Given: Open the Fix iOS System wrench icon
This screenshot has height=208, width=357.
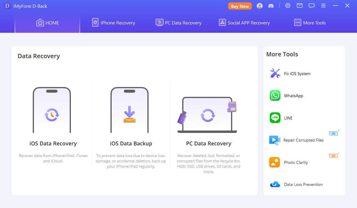Looking at the screenshot, I should (x=275, y=74).
